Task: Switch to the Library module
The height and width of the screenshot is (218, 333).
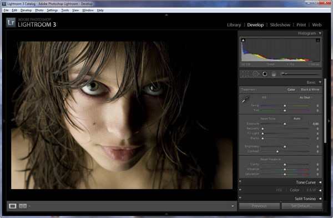Action: [234, 25]
